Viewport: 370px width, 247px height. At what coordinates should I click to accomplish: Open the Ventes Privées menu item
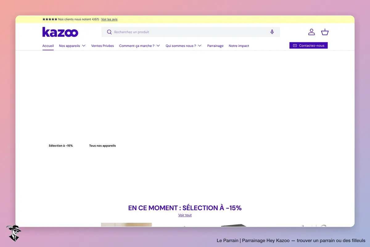point(102,46)
